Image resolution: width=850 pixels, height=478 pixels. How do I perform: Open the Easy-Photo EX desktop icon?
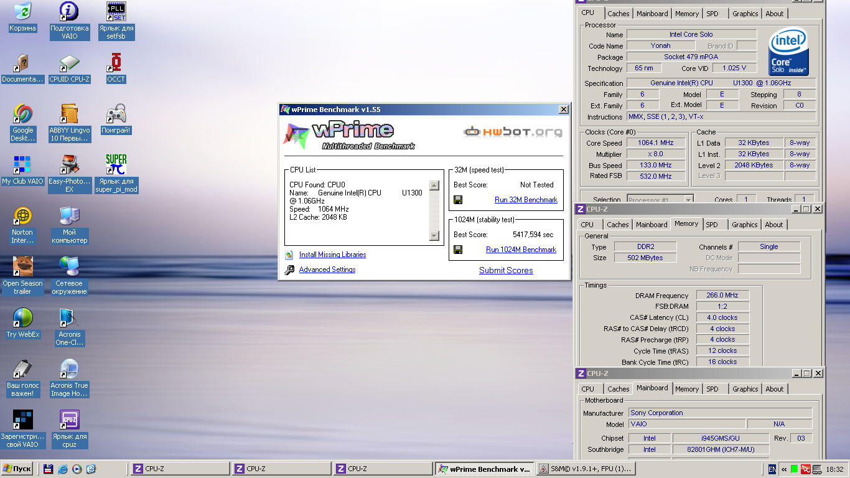click(x=69, y=164)
